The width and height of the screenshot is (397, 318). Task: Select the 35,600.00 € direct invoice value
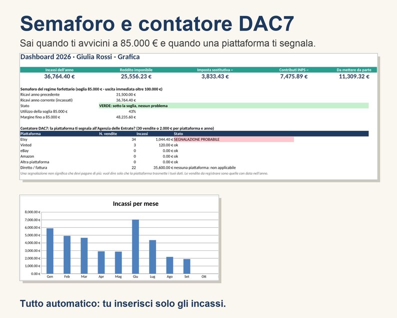pyautogui.click(x=163, y=168)
